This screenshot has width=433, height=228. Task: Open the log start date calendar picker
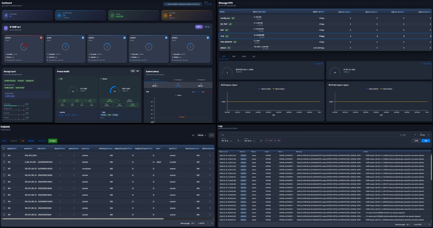pyautogui.click(x=238, y=141)
